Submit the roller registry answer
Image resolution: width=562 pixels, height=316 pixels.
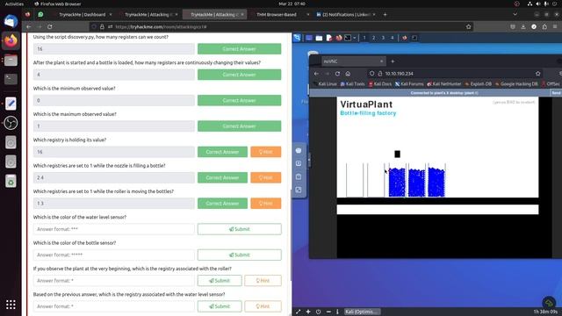220,281
